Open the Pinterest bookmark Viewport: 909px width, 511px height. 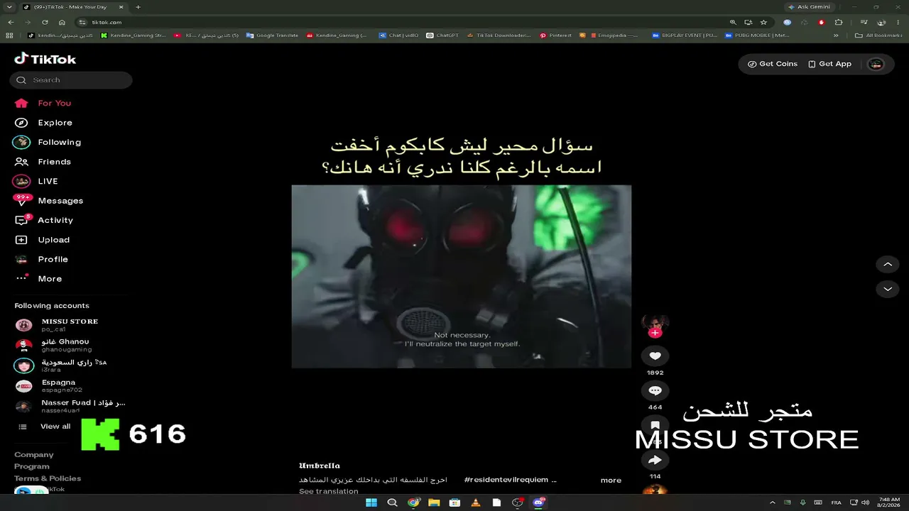[555, 35]
